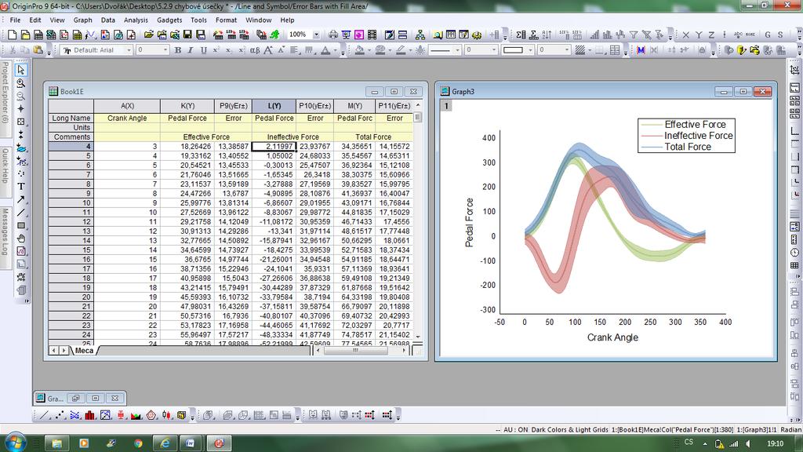Open the Analysis menu
803x452 pixels.
pyautogui.click(x=136, y=20)
